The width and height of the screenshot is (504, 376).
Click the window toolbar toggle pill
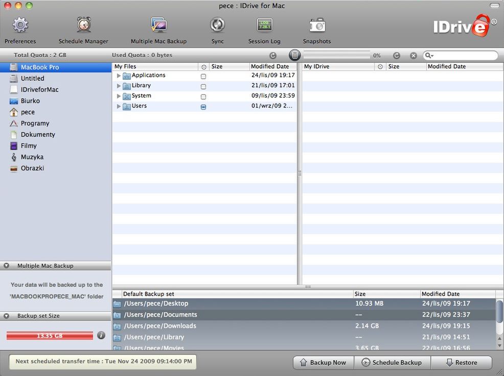(494, 6)
